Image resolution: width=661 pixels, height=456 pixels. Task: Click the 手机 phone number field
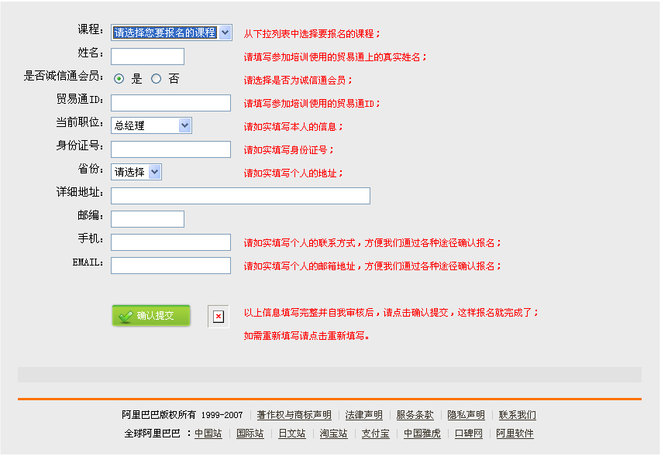pyautogui.click(x=170, y=242)
